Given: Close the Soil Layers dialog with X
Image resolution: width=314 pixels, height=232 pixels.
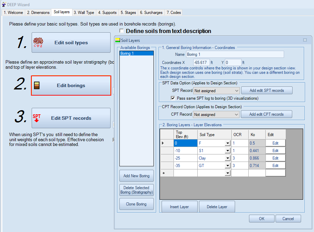Looking at the screenshot, I should click(x=305, y=40).
